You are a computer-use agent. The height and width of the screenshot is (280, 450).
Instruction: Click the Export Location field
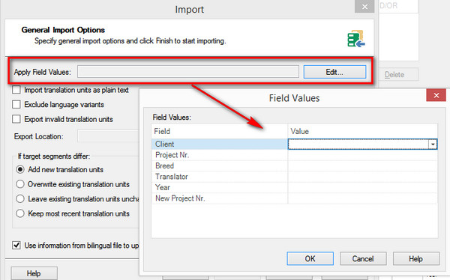[x=108, y=136]
